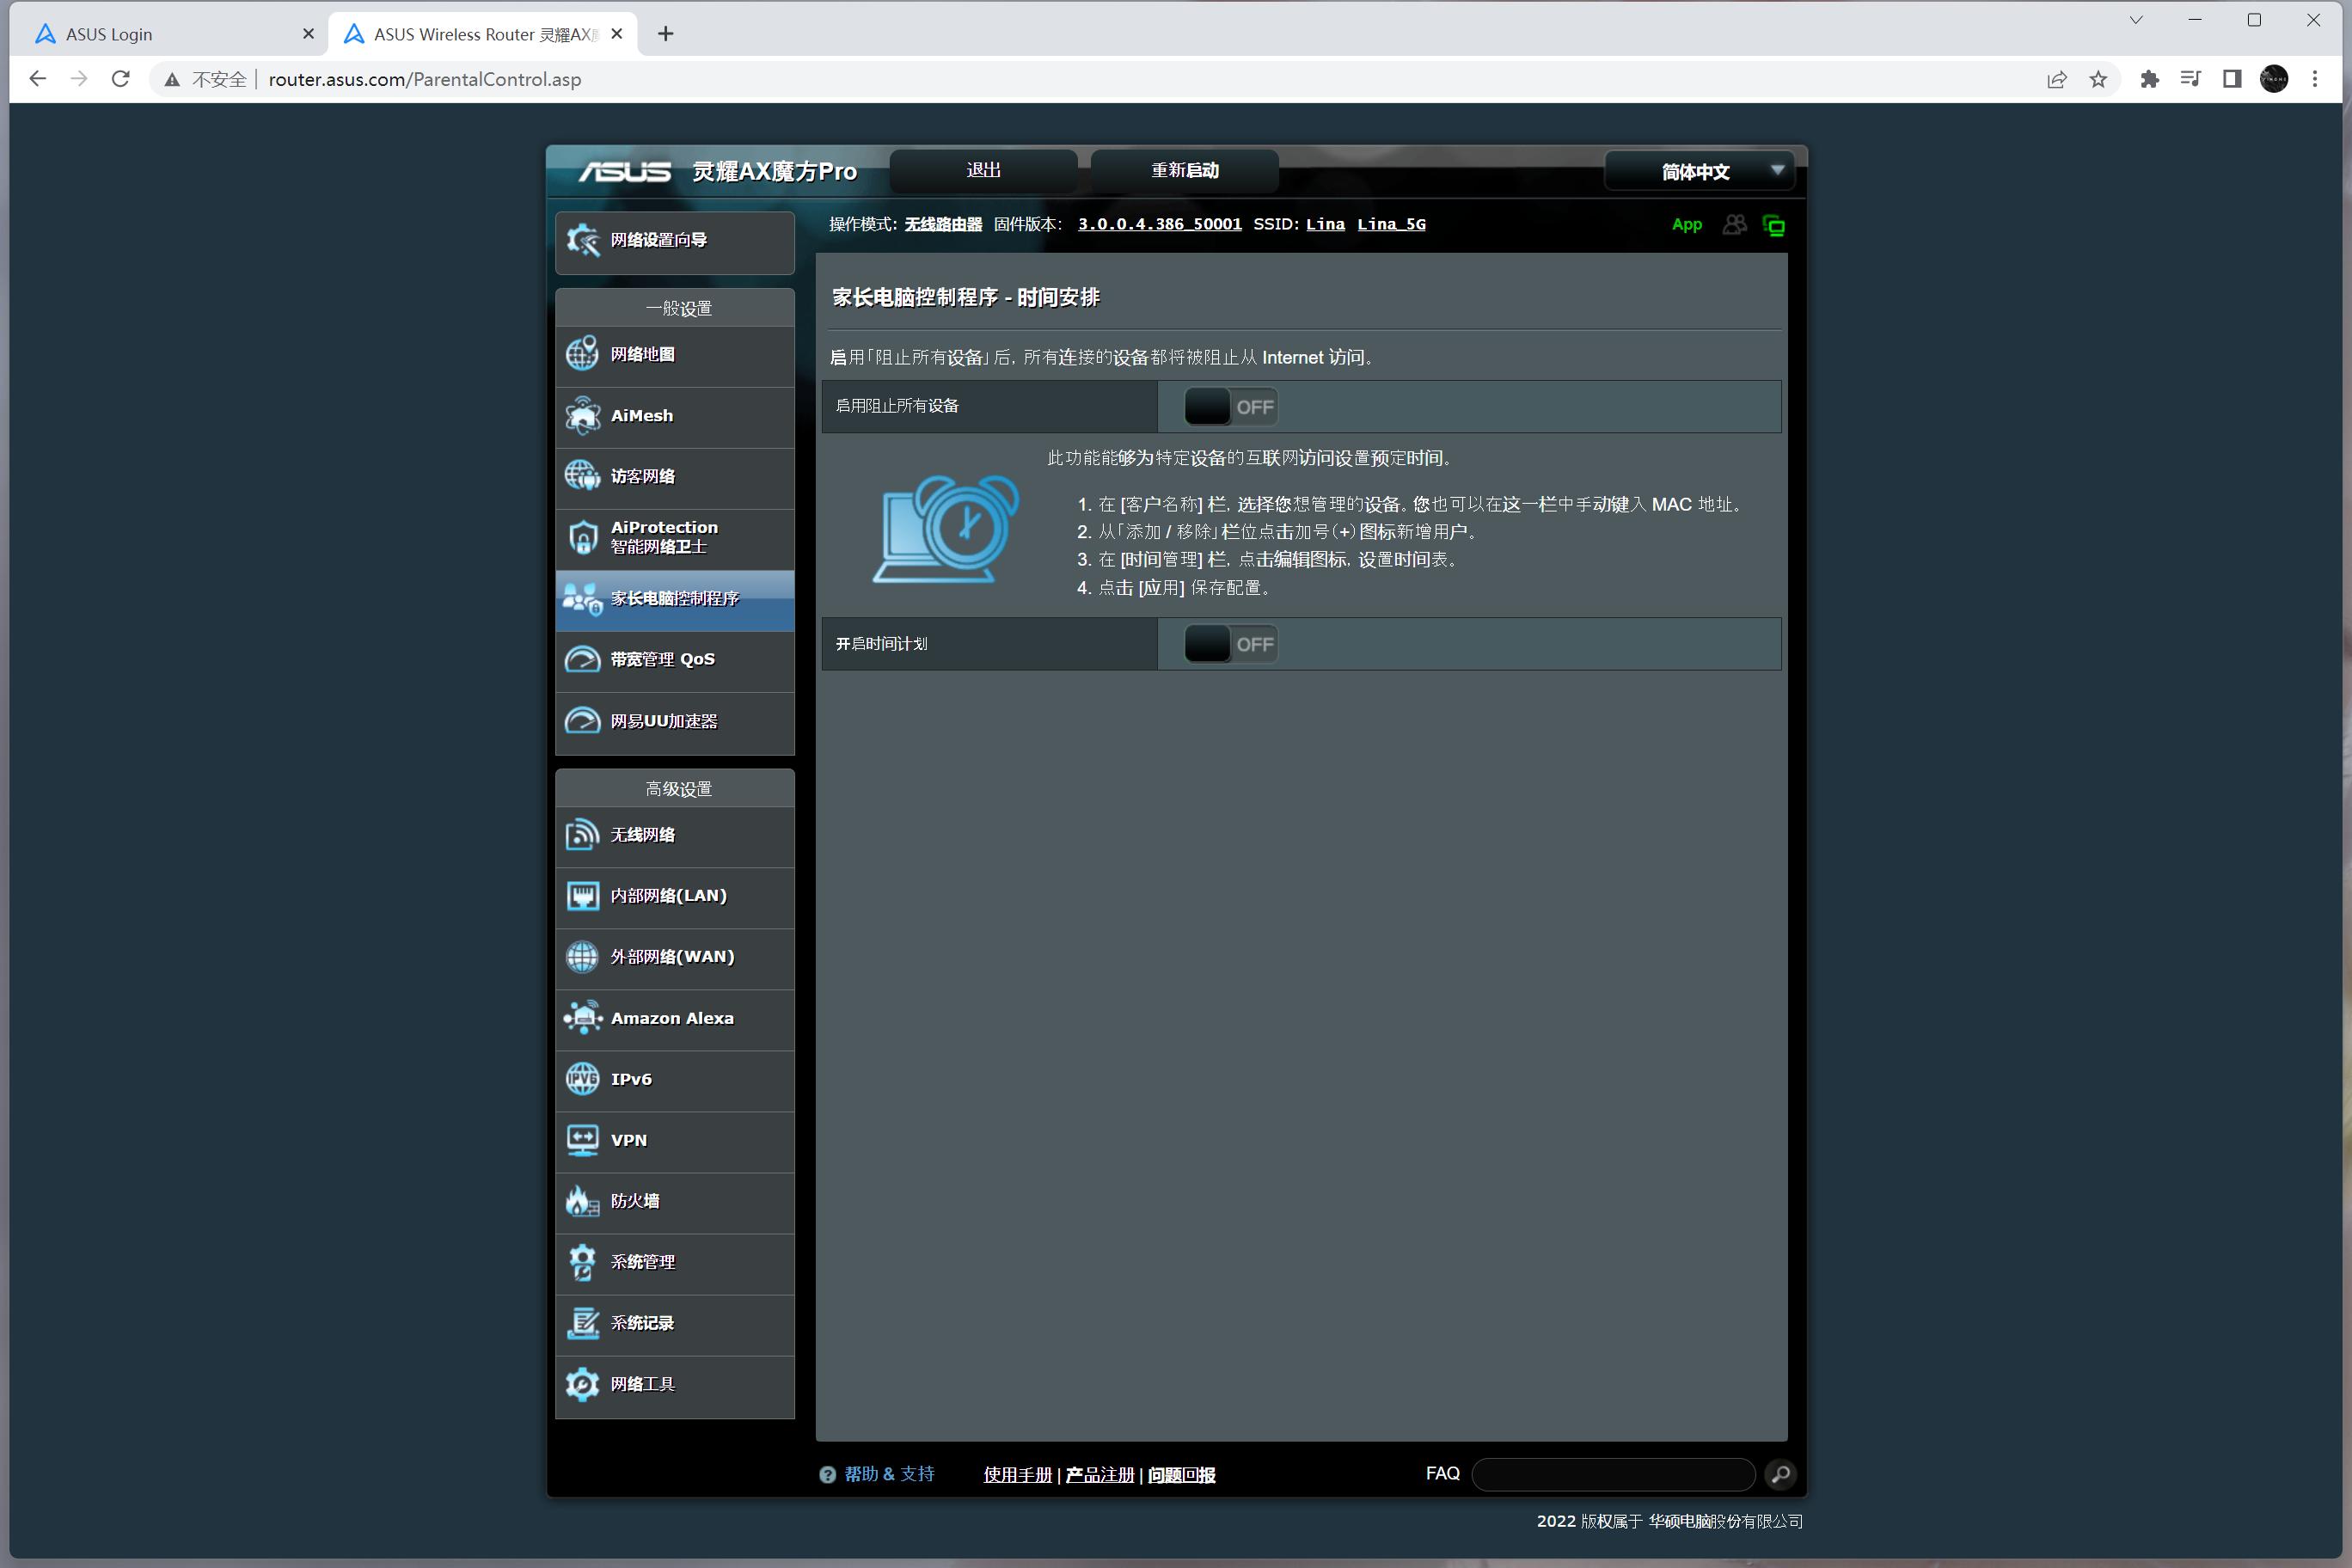Expand the 简体中文 language dropdown
2352x1568 pixels.
pyautogui.click(x=1699, y=171)
